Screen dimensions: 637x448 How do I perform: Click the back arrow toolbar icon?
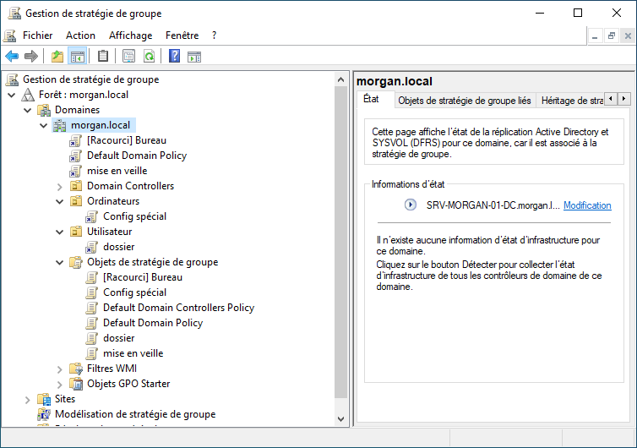12,57
